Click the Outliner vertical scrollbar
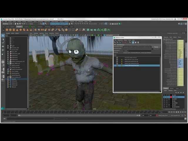 (28, 73)
